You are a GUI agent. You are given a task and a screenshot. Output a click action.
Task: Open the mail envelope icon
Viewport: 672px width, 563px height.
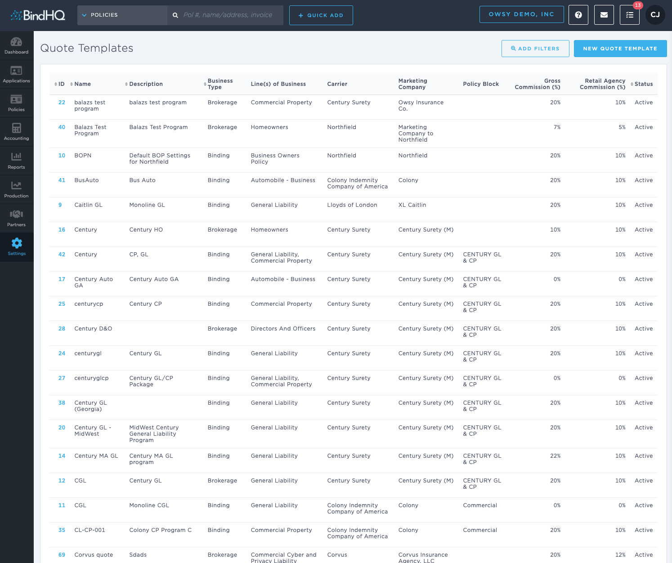pyautogui.click(x=604, y=15)
